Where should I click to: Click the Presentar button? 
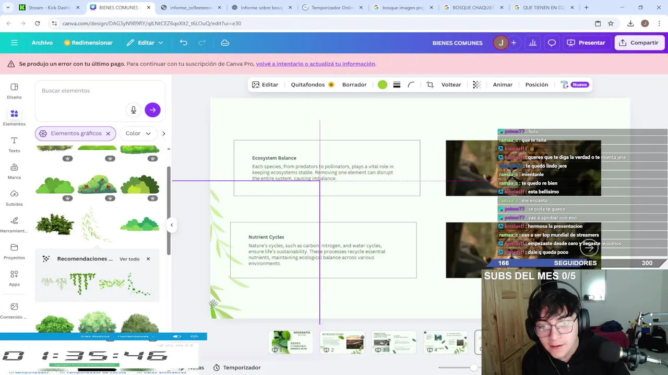[586, 43]
